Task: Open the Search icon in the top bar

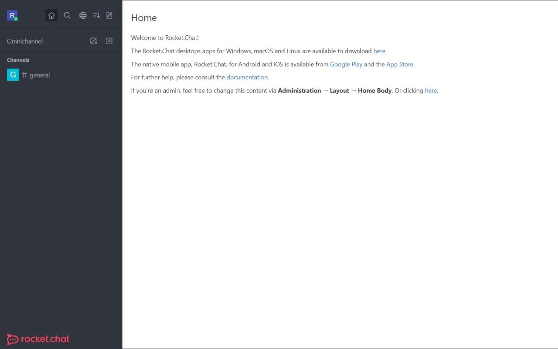Action: click(x=67, y=15)
